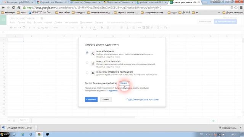Open the мои сайты bookmark folder
This screenshot has height=137, width=244.
pos(63,13)
